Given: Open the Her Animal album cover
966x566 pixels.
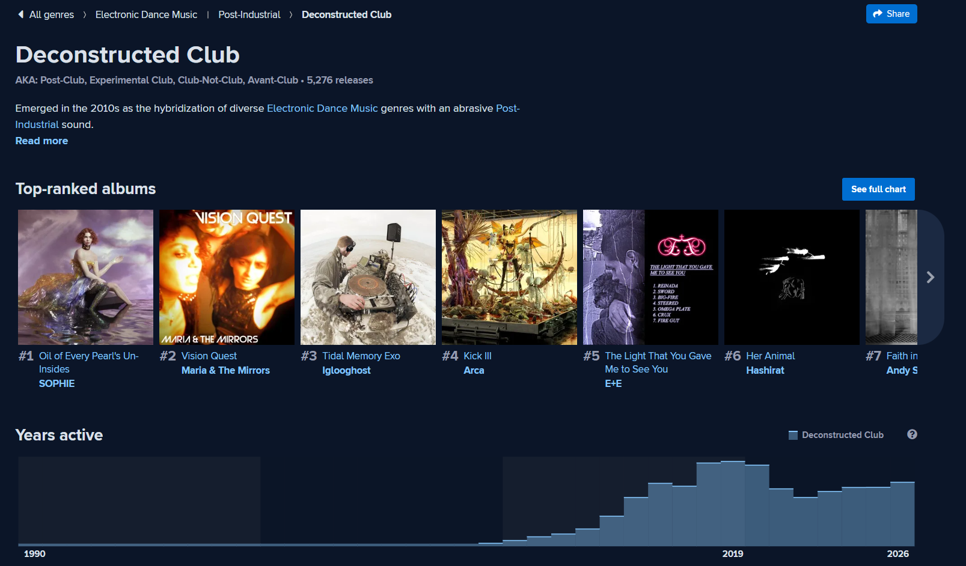Looking at the screenshot, I should pyautogui.click(x=792, y=277).
